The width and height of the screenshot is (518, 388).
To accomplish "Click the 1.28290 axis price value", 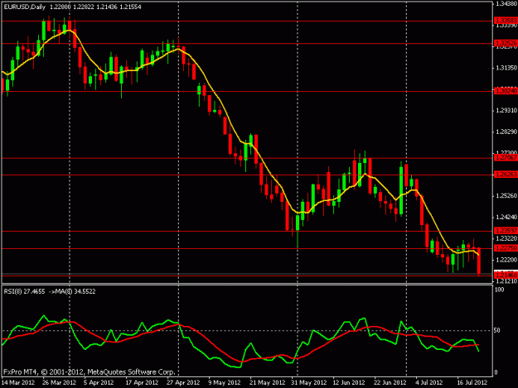I will [506, 132].
